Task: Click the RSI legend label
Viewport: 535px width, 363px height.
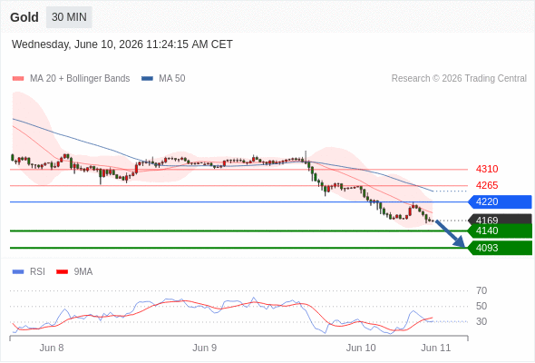Action: pos(37,272)
